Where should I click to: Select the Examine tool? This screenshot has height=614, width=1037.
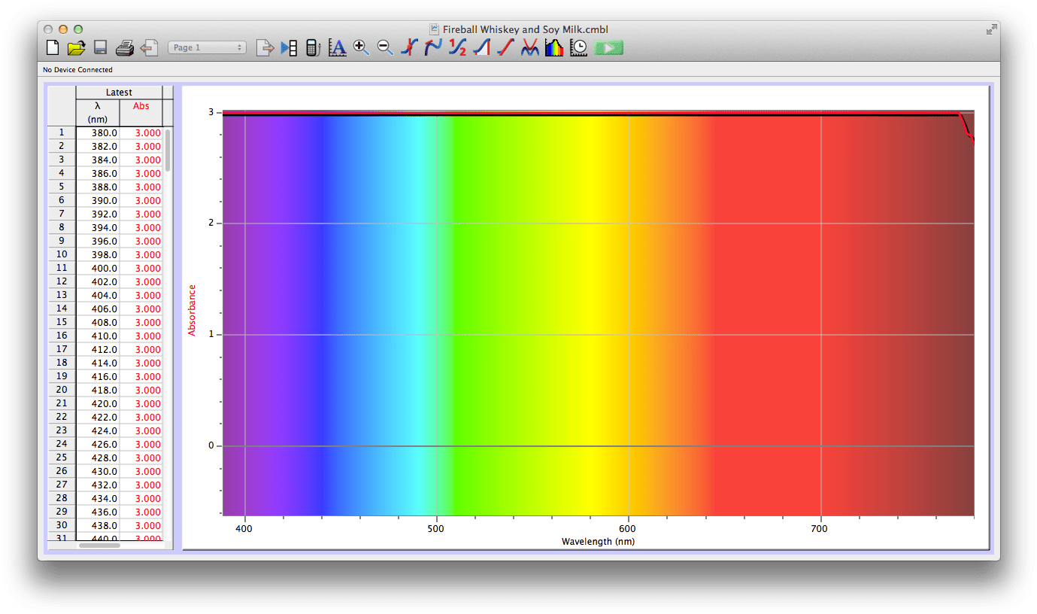click(408, 47)
